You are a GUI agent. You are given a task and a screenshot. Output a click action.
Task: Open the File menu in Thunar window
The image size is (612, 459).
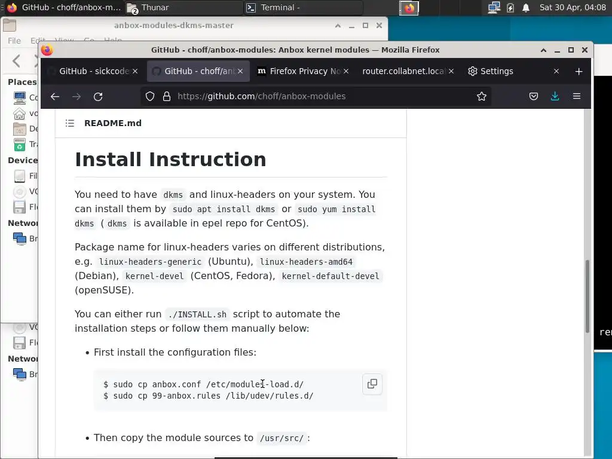(14, 41)
